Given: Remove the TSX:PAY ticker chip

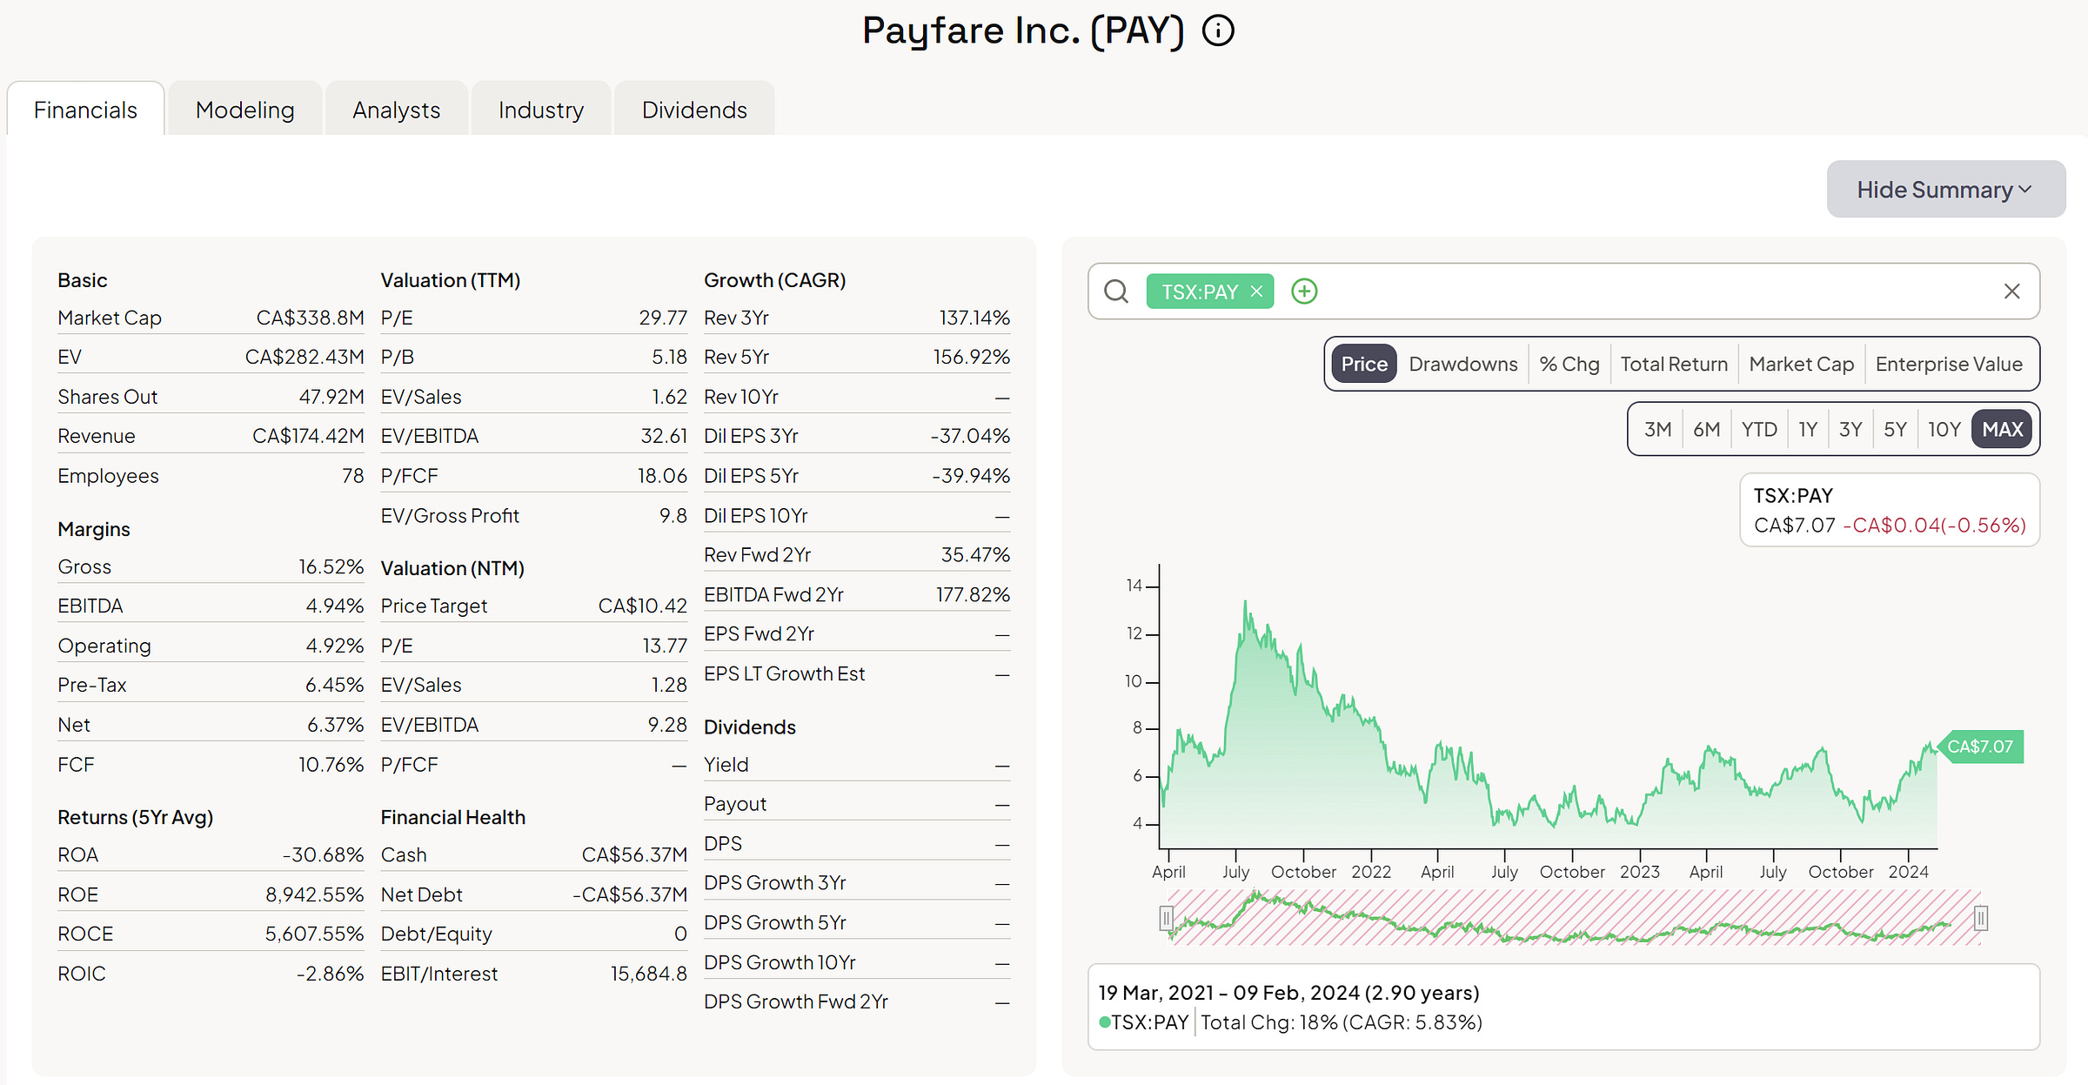Looking at the screenshot, I should tap(1256, 291).
